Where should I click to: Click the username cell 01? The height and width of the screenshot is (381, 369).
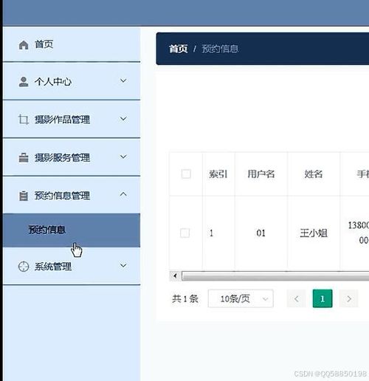coord(261,233)
